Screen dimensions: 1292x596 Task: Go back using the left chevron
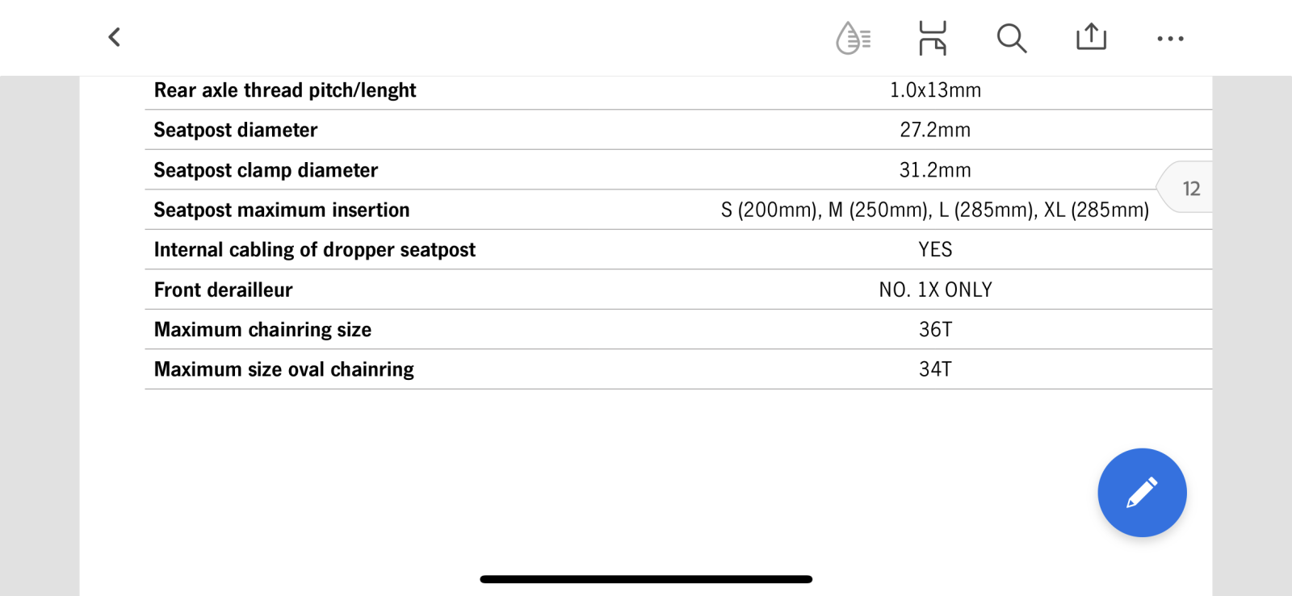pyautogui.click(x=115, y=37)
